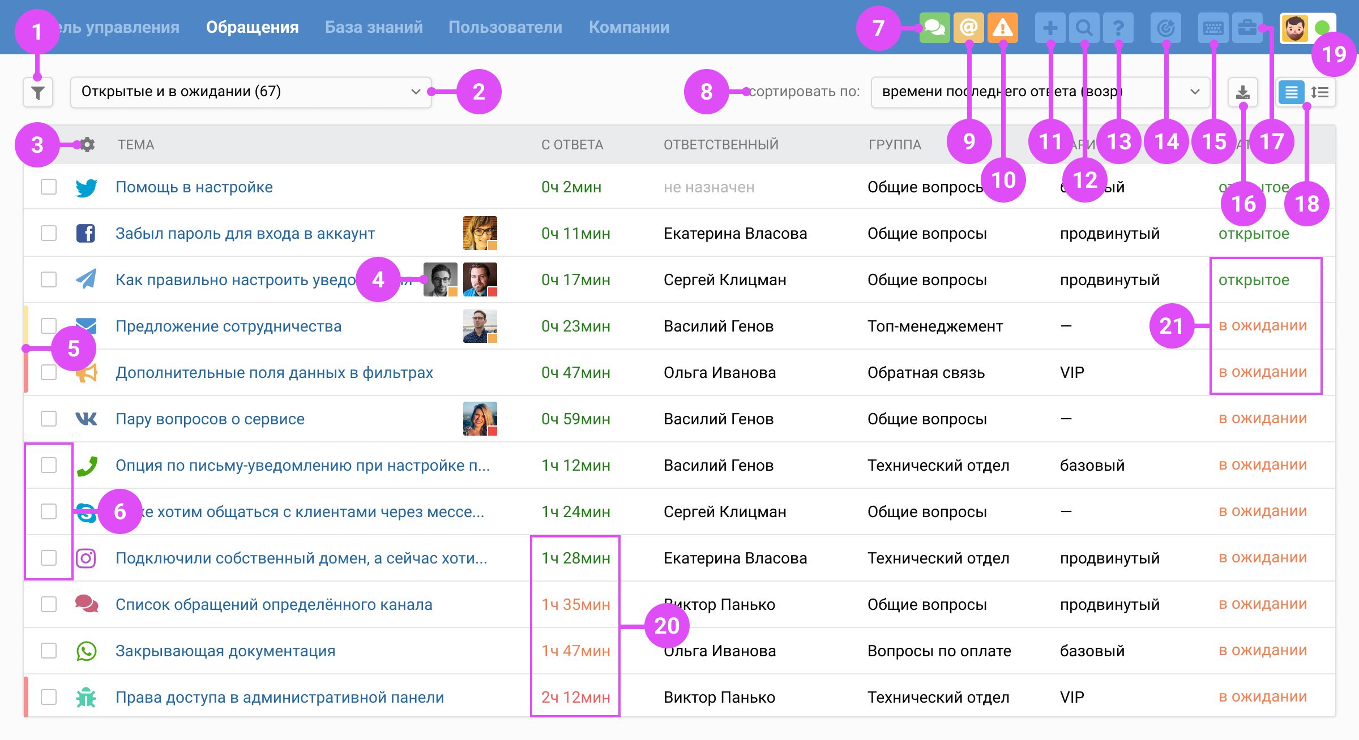The width and height of the screenshot is (1359, 740).
Task: Click the download export icon
Action: 1242,92
